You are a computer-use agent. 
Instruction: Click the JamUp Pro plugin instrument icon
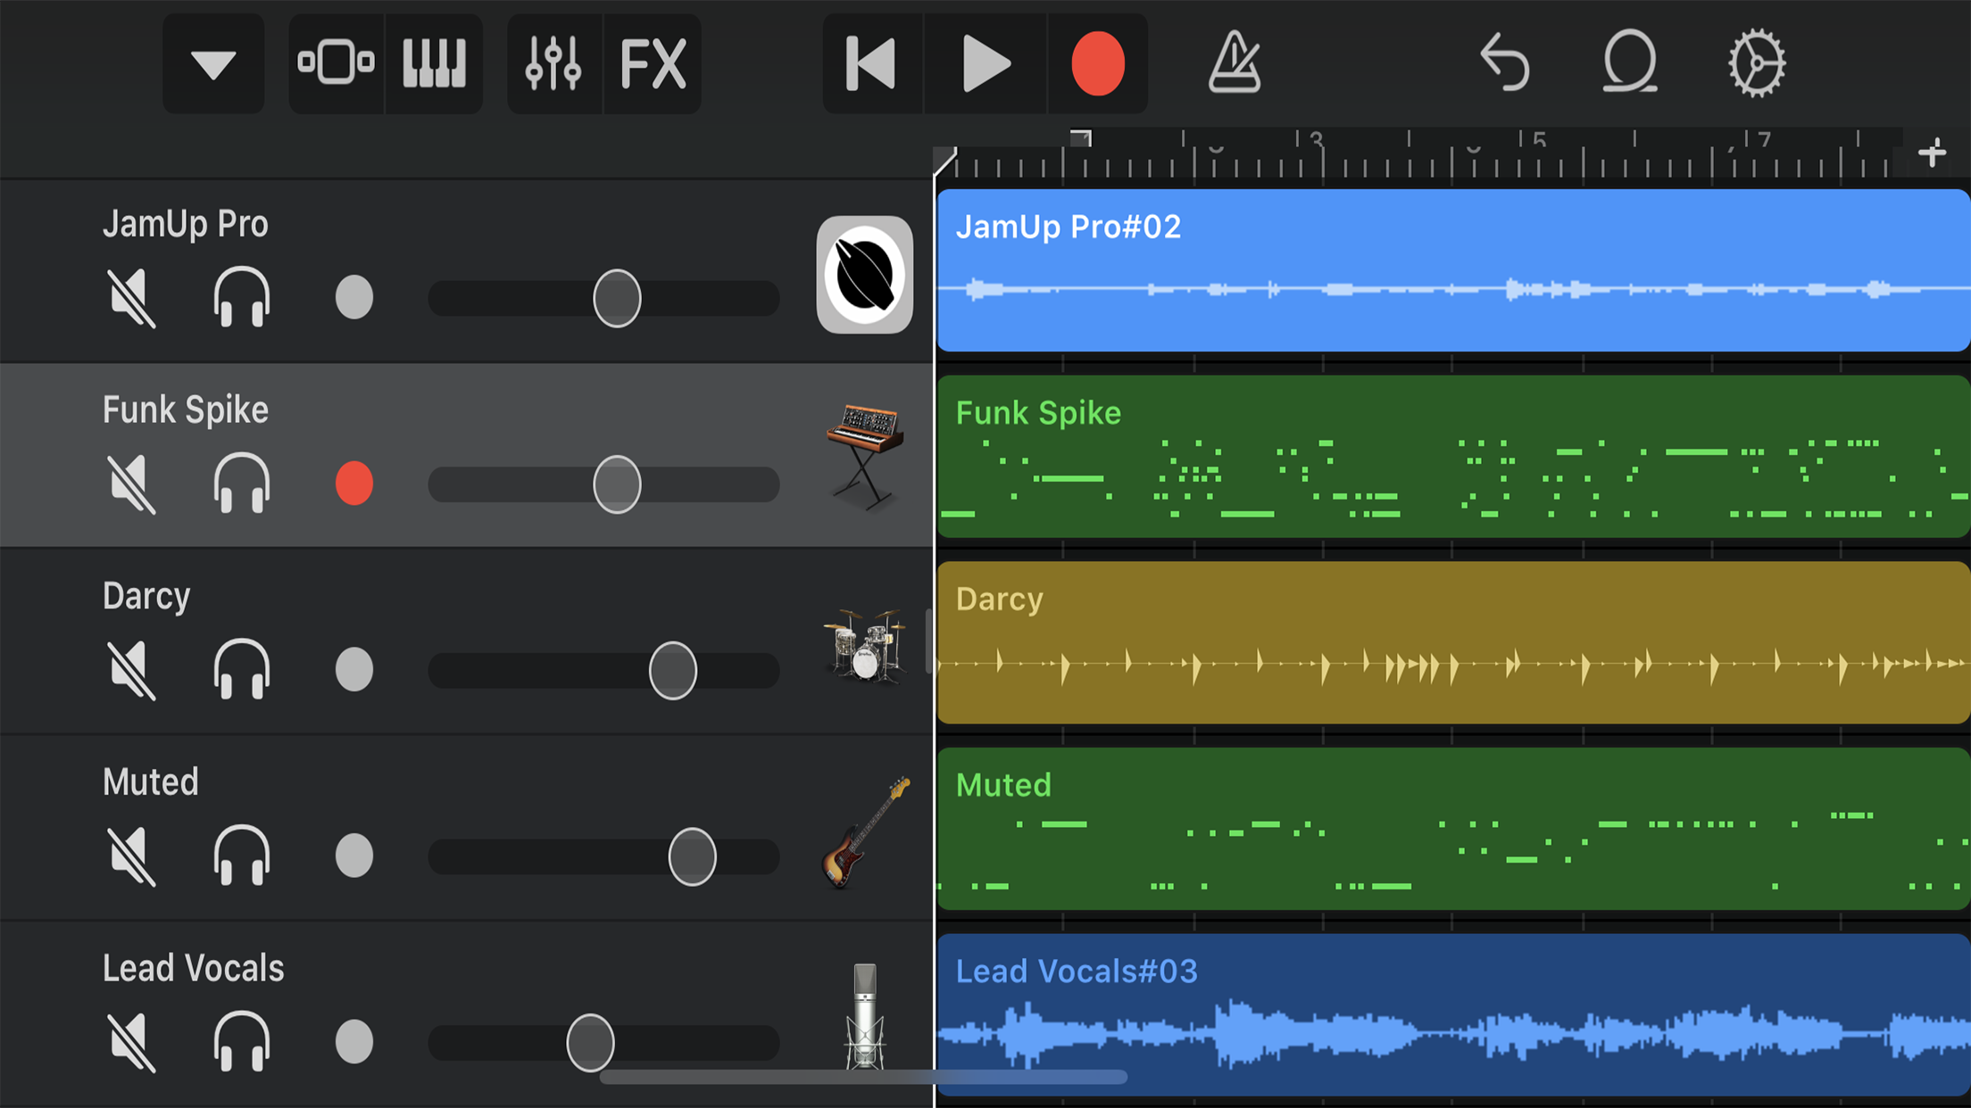coord(864,275)
